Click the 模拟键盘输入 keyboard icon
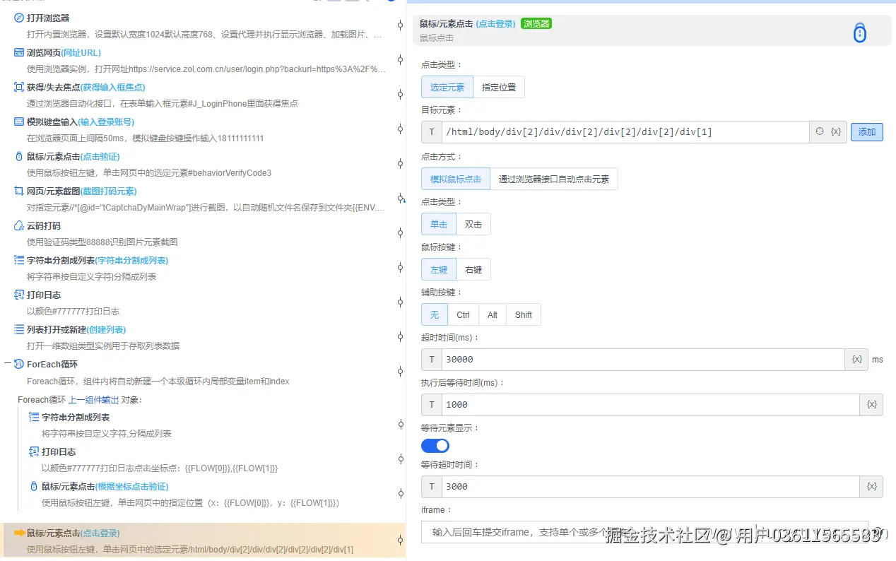896x561 pixels. click(x=19, y=122)
